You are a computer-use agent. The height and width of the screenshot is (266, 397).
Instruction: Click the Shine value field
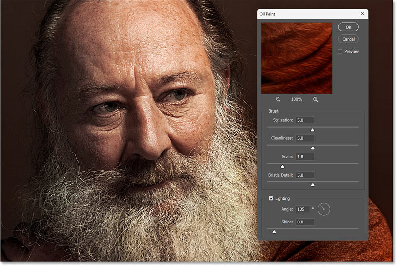[x=305, y=222]
